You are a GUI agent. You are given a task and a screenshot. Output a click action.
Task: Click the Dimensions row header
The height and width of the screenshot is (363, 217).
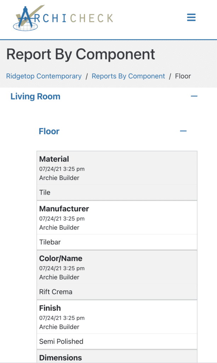tap(61, 357)
